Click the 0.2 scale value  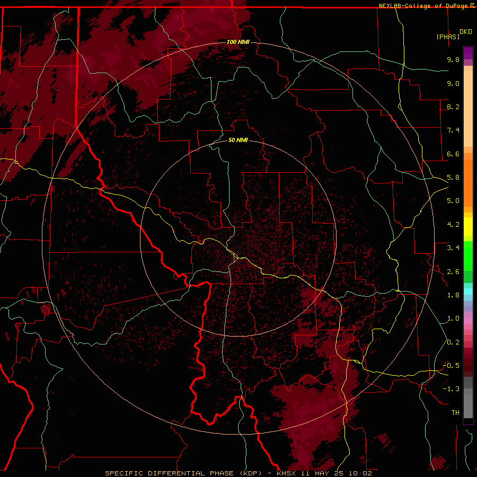[453, 342]
